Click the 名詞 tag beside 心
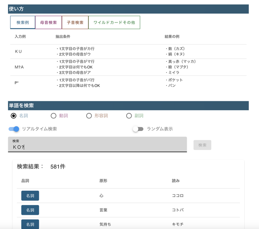This screenshot has height=229, width=259. pyautogui.click(x=30, y=196)
